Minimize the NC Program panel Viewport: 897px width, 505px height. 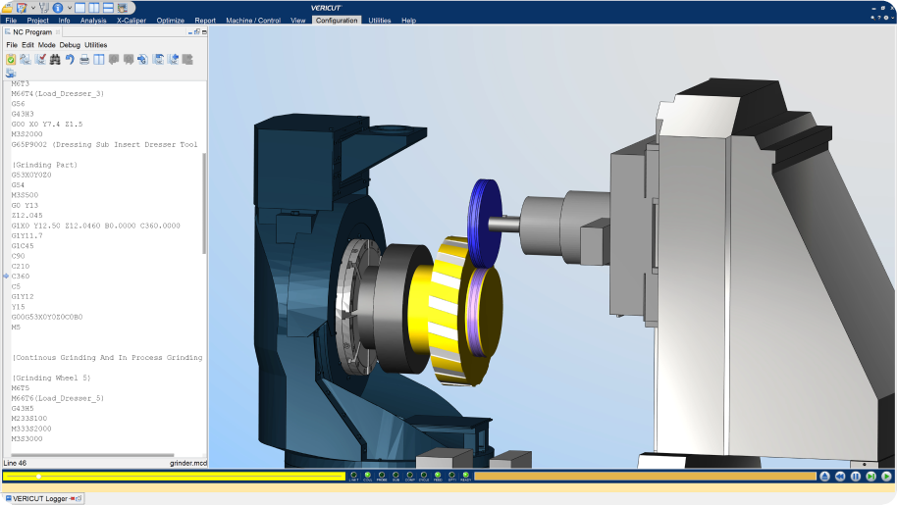[189, 31]
